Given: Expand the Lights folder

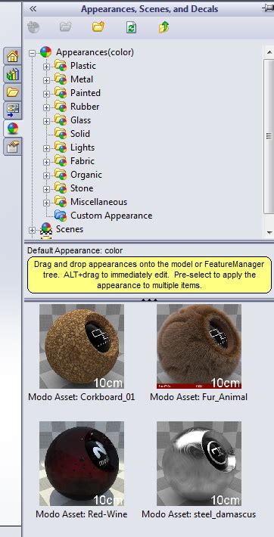Looking at the screenshot, I should [47, 148].
